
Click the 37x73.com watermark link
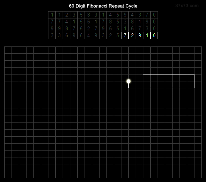click(187, 6)
